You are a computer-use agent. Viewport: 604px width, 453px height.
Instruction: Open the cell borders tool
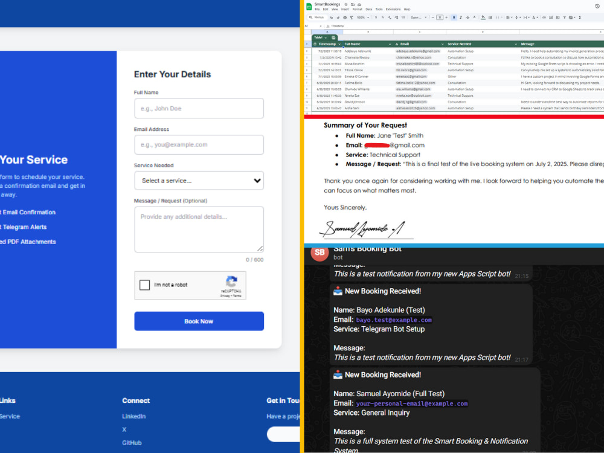[x=490, y=18]
